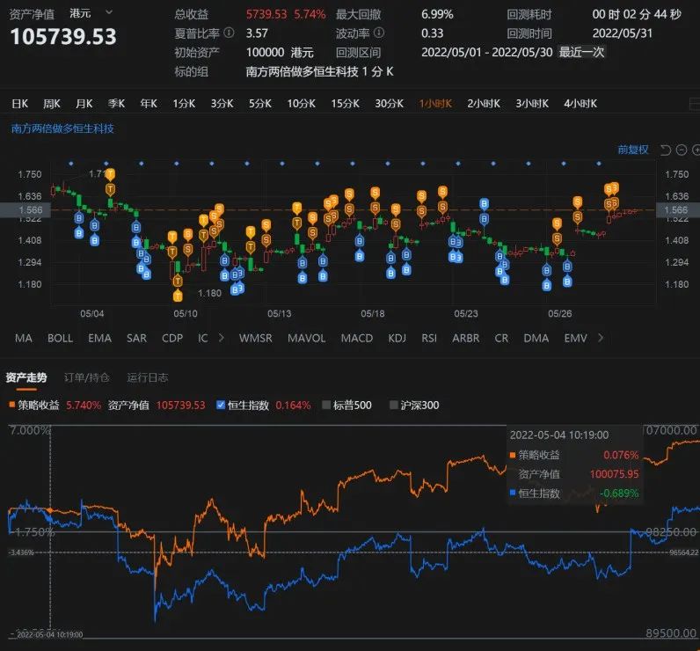Click the dividend dot above 05/04 candles start
700x651 pixels.
[71, 164]
